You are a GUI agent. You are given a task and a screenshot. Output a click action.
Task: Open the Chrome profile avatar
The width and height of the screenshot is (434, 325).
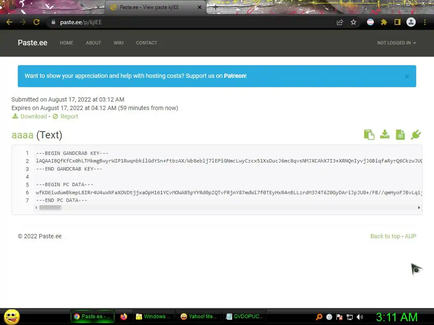pyautogui.click(x=411, y=22)
